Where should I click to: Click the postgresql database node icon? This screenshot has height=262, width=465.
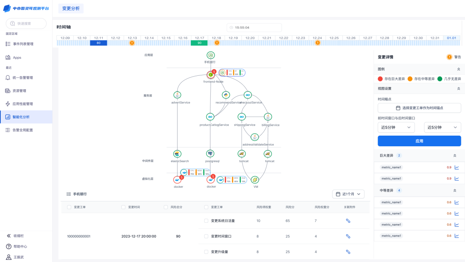click(x=210, y=154)
